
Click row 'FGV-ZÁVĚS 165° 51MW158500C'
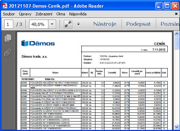click(94, 114)
